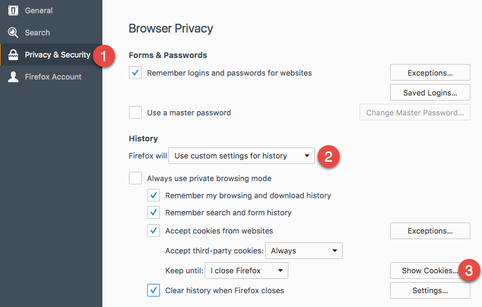Uncheck Remember logins and passwords for websites
This screenshot has height=307, width=482.
[136, 73]
